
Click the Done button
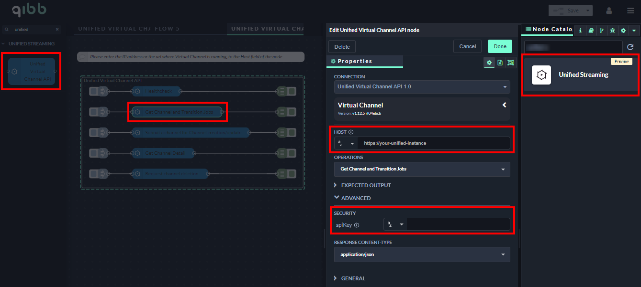(x=500, y=46)
